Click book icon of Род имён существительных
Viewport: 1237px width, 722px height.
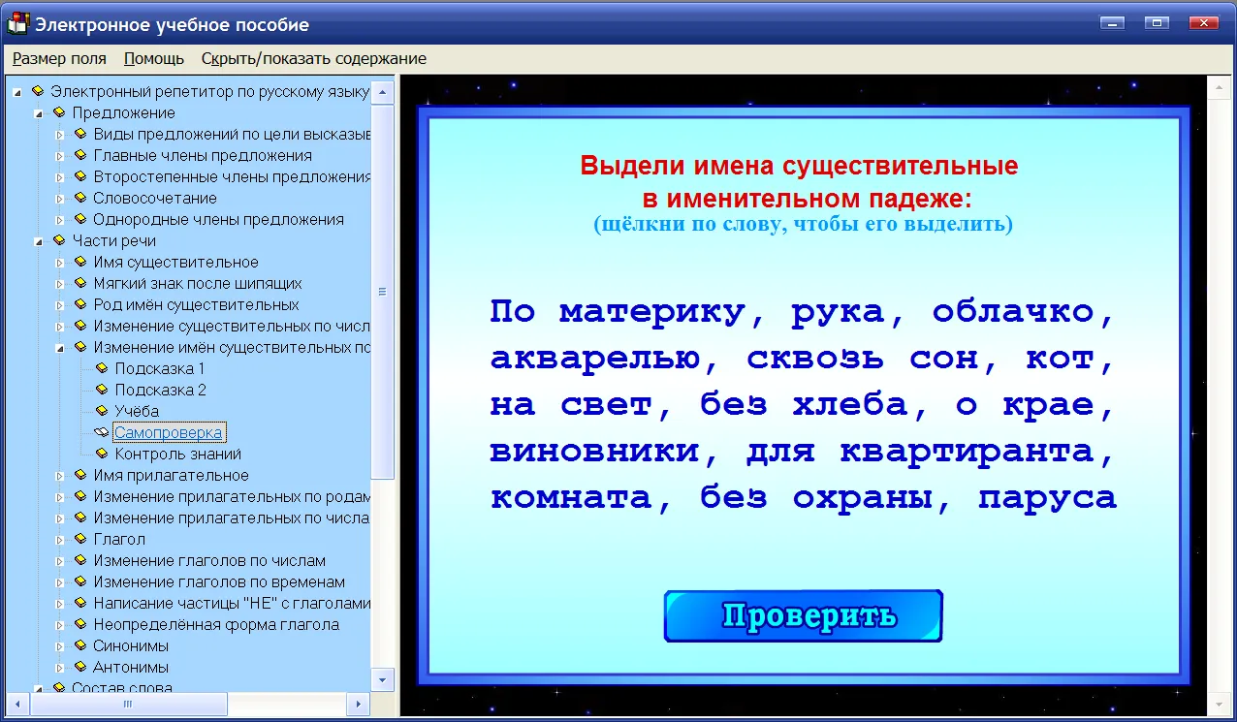(80, 304)
